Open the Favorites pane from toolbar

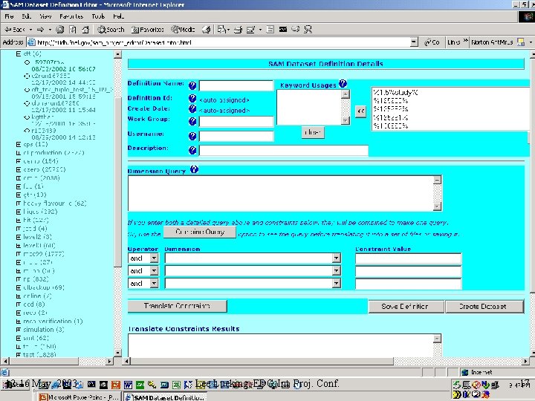pos(148,30)
